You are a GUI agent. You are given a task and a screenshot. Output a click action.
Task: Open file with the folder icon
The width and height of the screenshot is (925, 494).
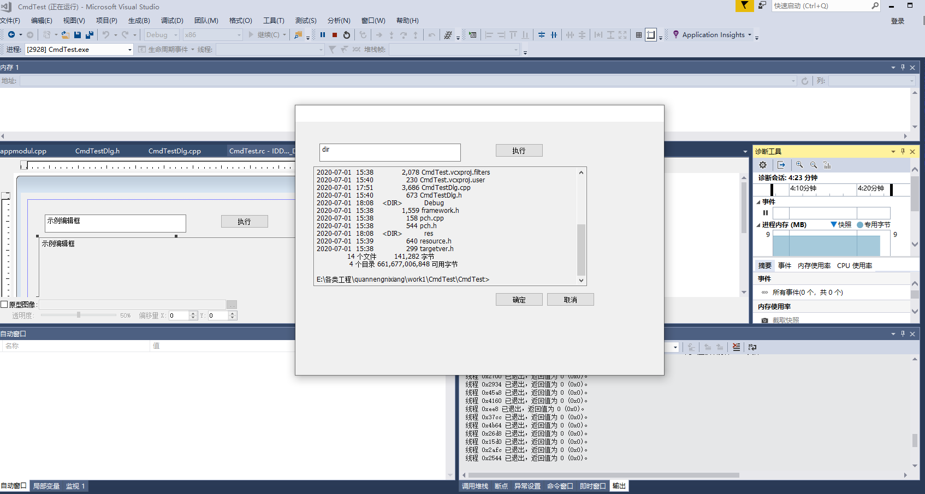click(65, 35)
